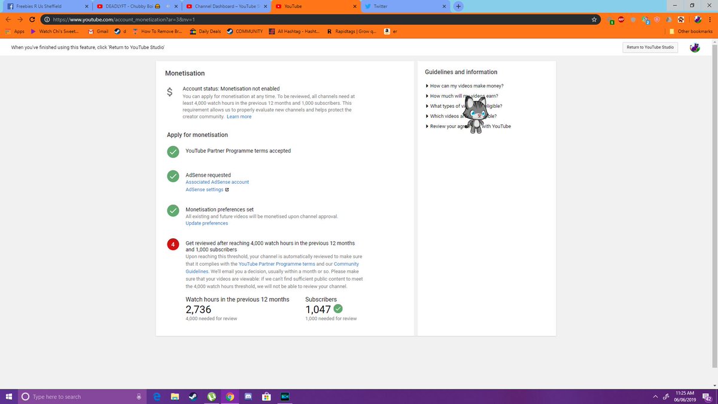This screenshot has width=718, height=404.
Task: Click the taskbar microphone search icon
Action: (x=139, y=396)
